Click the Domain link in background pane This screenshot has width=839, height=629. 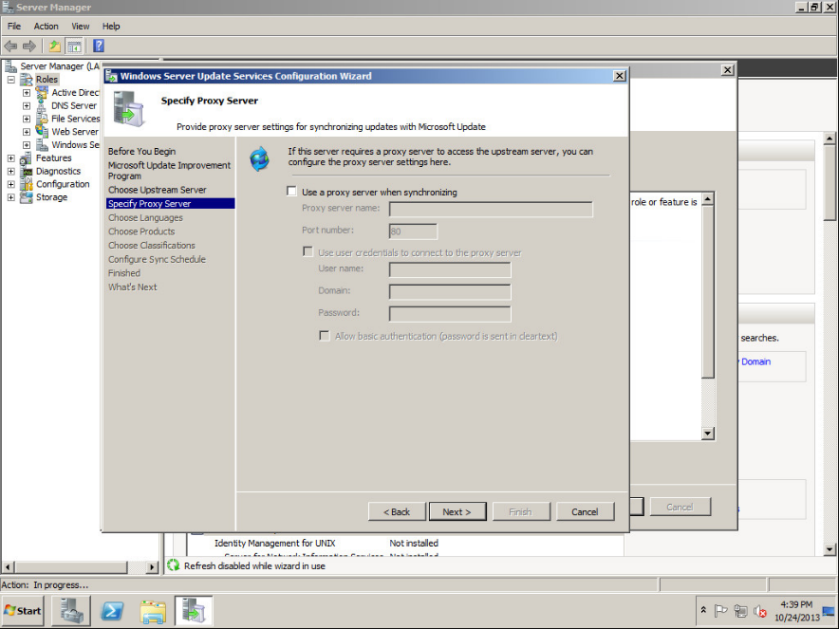coord(755,361)
